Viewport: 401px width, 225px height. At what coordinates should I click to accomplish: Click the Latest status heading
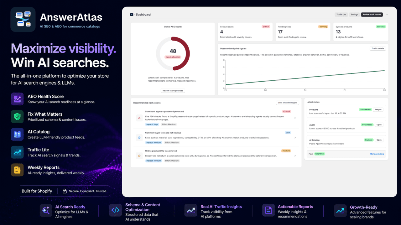313,102
